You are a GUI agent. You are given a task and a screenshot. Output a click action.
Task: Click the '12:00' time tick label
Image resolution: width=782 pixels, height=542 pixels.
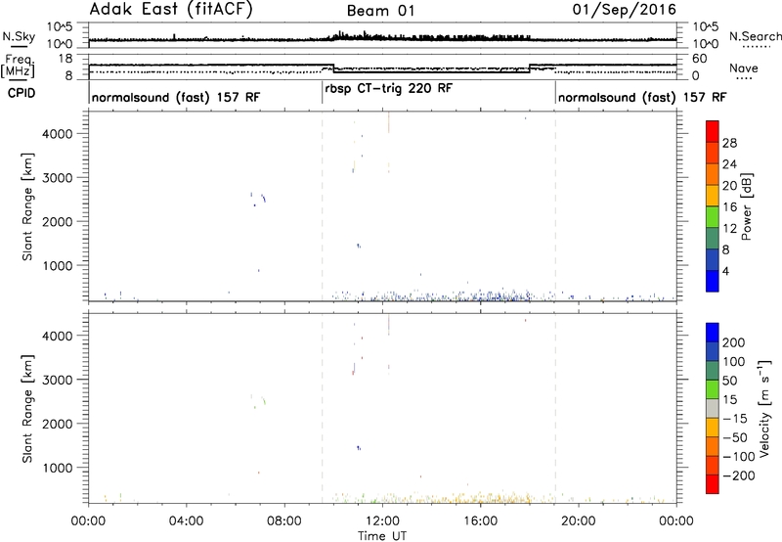click(x=382, y=521)
